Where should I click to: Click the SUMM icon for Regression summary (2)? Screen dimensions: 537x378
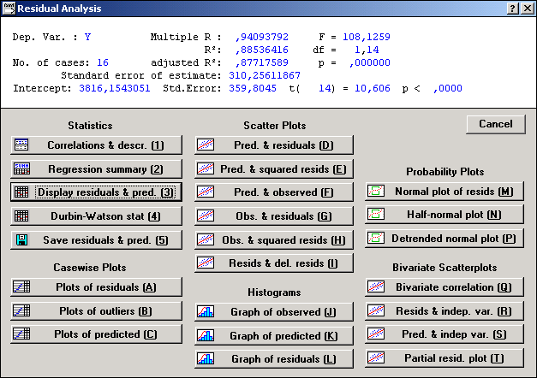pyautogui.click(x=21, y=168)
